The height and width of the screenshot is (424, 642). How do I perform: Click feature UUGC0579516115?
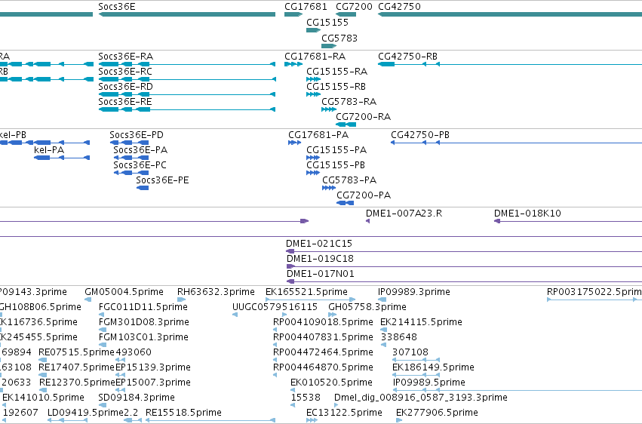pyautogui.click(x=275, y=307)
